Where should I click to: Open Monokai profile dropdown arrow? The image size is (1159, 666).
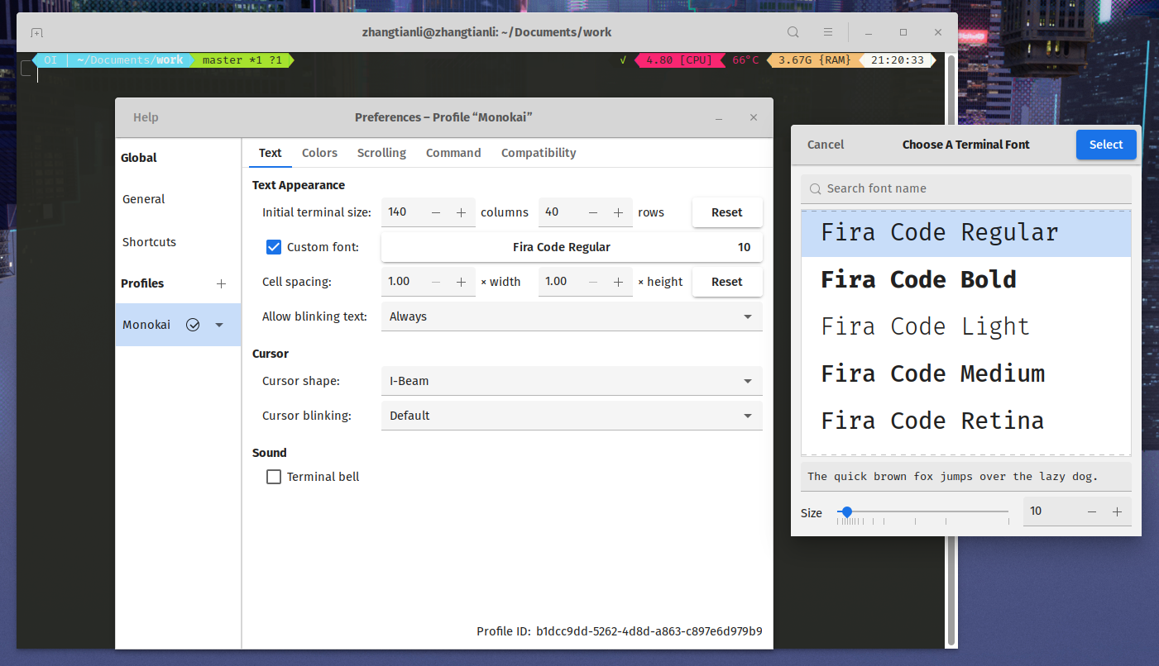click(219, 325)
